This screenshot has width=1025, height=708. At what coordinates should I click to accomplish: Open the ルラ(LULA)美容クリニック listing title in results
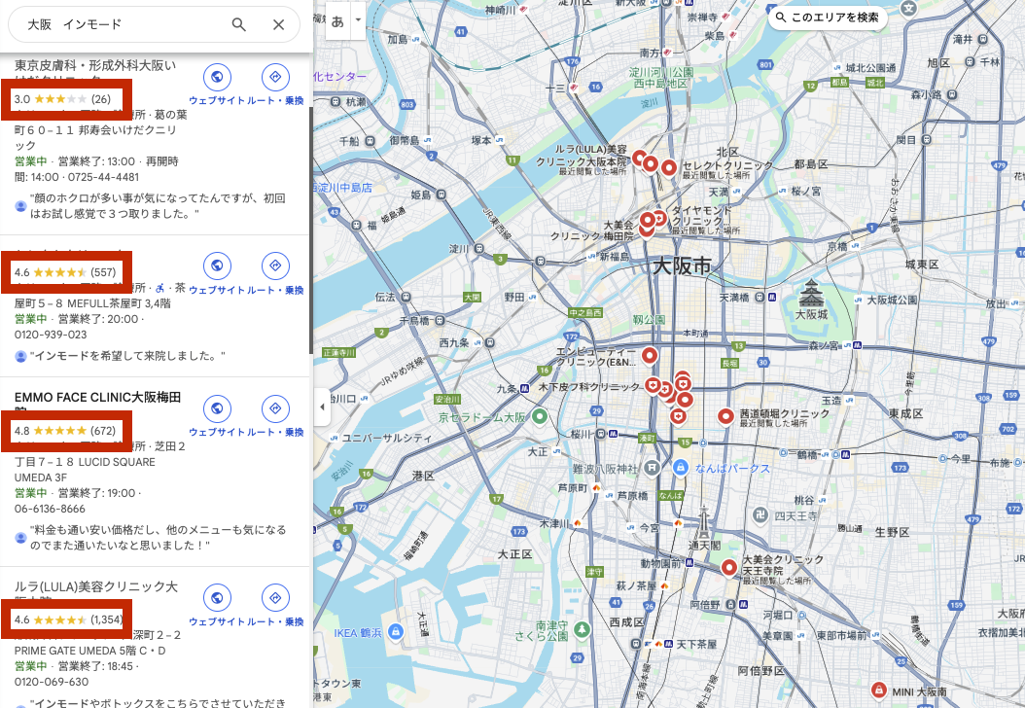point(96,587)
